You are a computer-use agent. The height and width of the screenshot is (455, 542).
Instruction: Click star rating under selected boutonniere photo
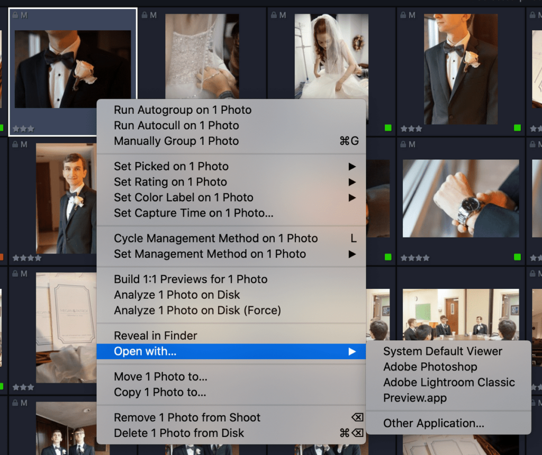tap(23, 129)
